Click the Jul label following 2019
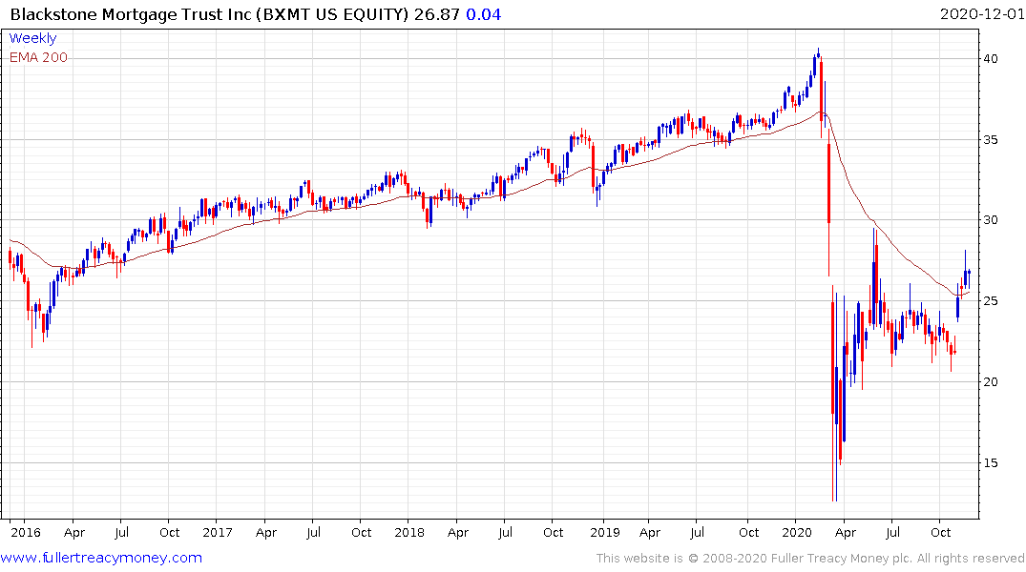 coord(697,533)
